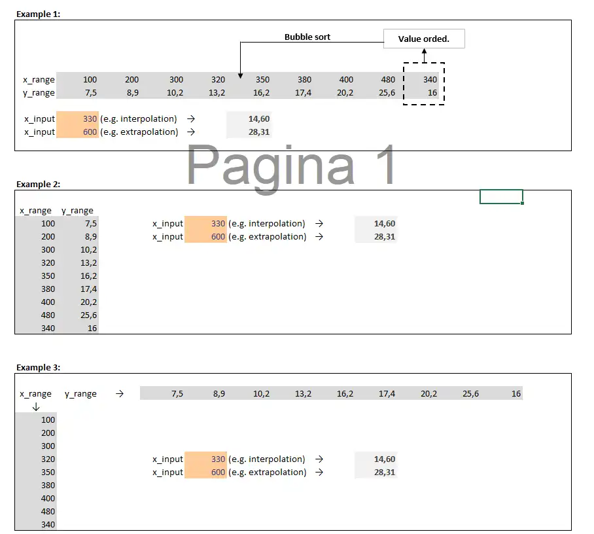The width and height of the screenshot is (594, 534).
Task: Select the interpolation result 14,60 in Example 1
Action: pos(249,118)
